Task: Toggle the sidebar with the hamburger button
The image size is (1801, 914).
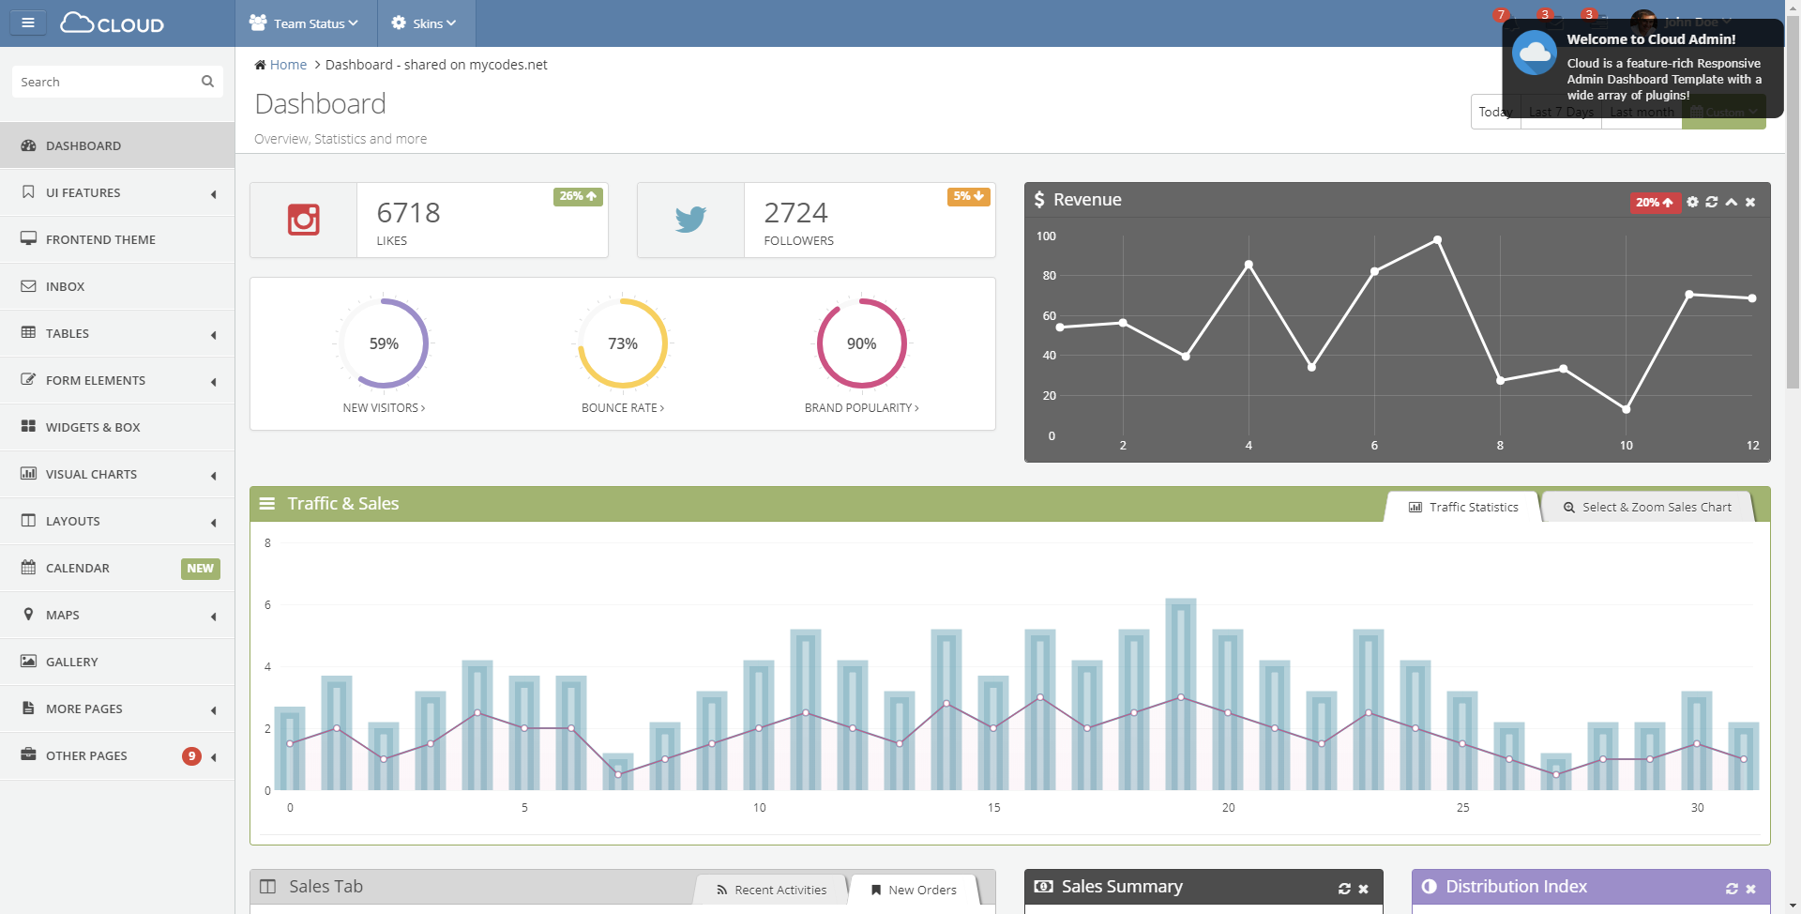Action: click(28, 23)
